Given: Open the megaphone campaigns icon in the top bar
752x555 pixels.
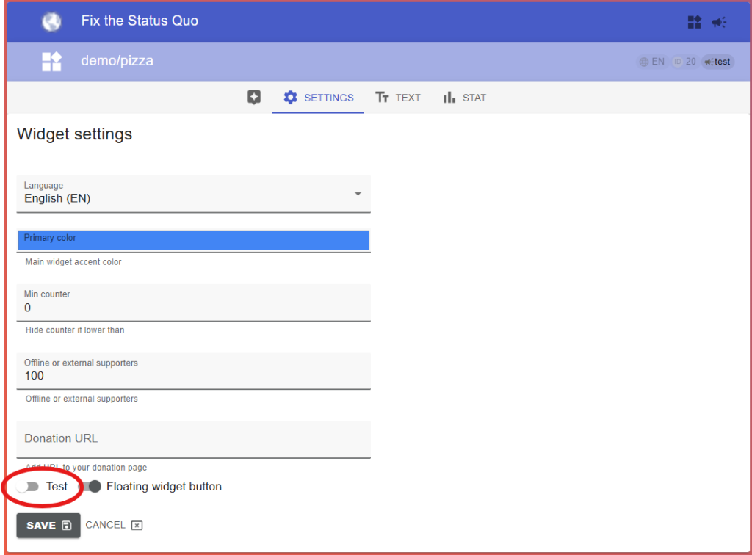Looking at the screenshot, I should pyautogui.click(x=719, y=22).
